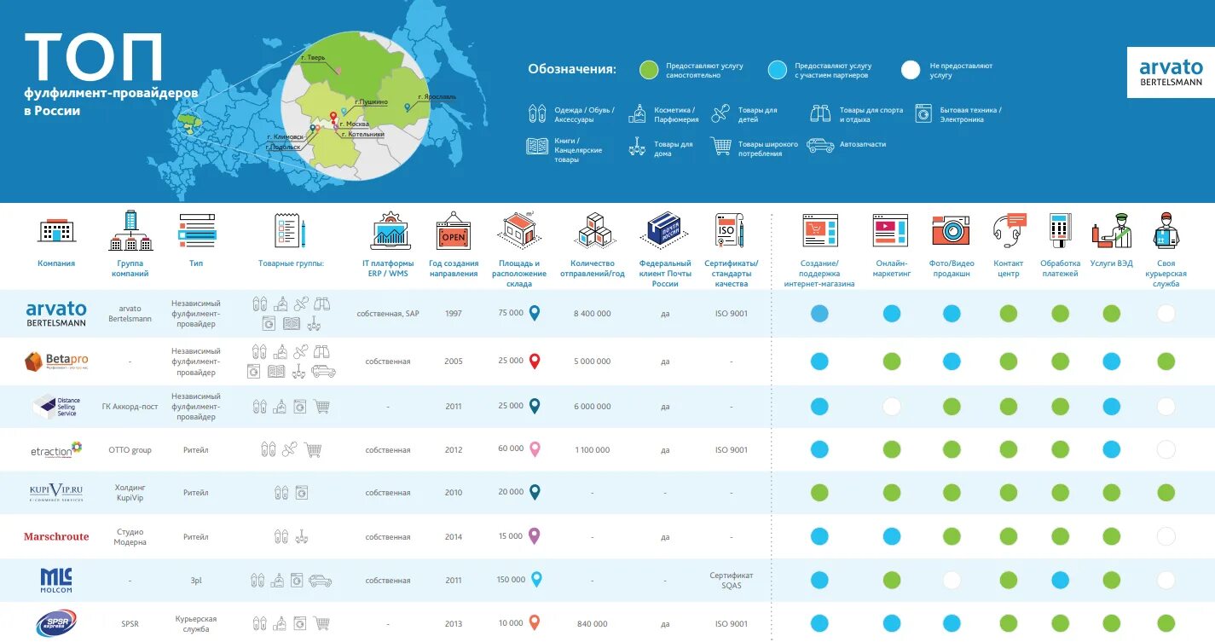This screenshot has width=1215, height=642.
Task: Click the Бытовая техника washing machine icon
Action: [x=923, y=113]
